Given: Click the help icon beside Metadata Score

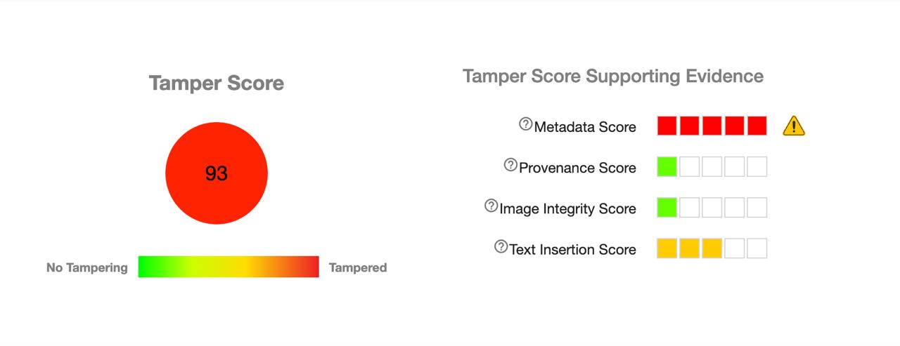Looking at the screenshot, I should (x=525, y=124).
